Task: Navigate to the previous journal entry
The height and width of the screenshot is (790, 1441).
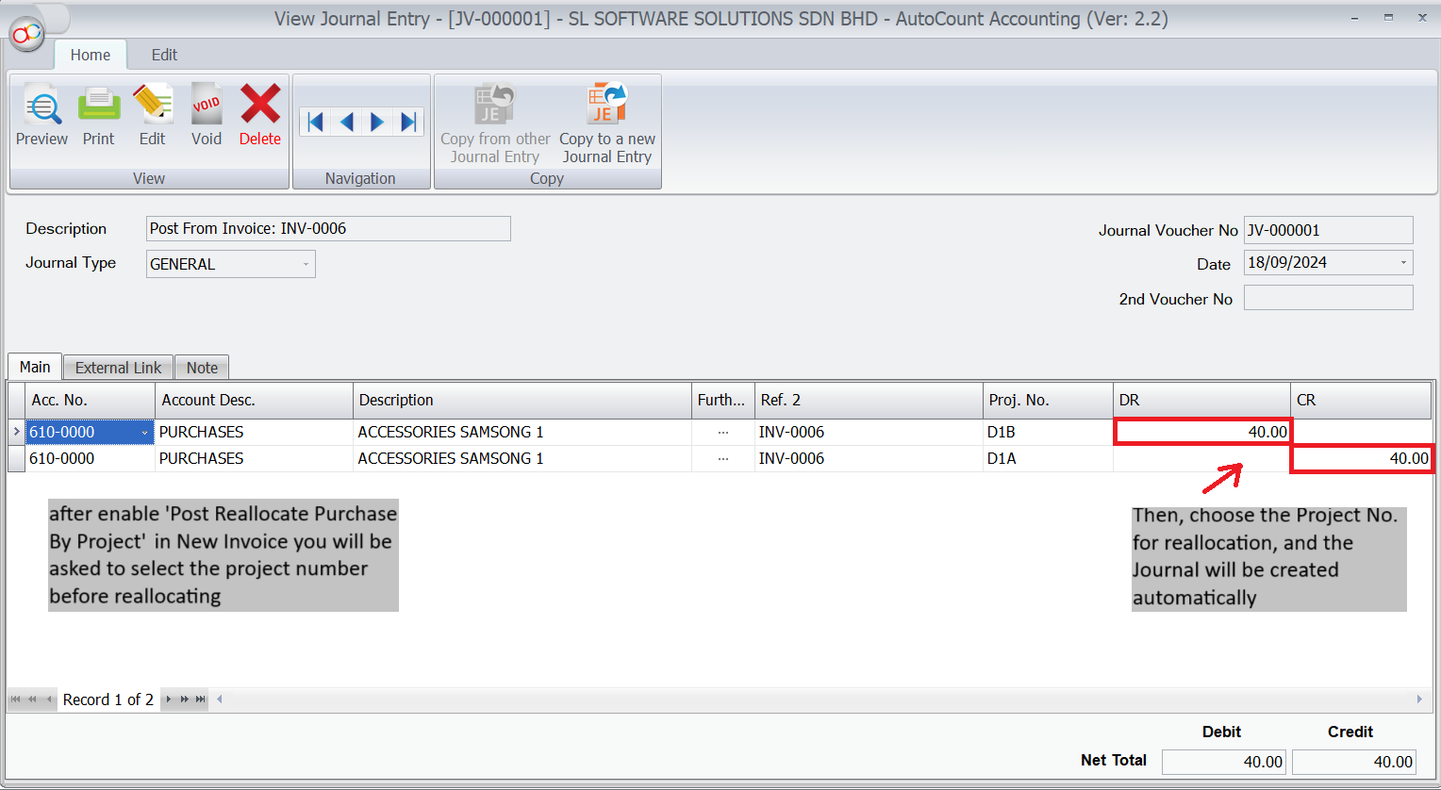Action: pyautogui.click(x=347, y=122)
